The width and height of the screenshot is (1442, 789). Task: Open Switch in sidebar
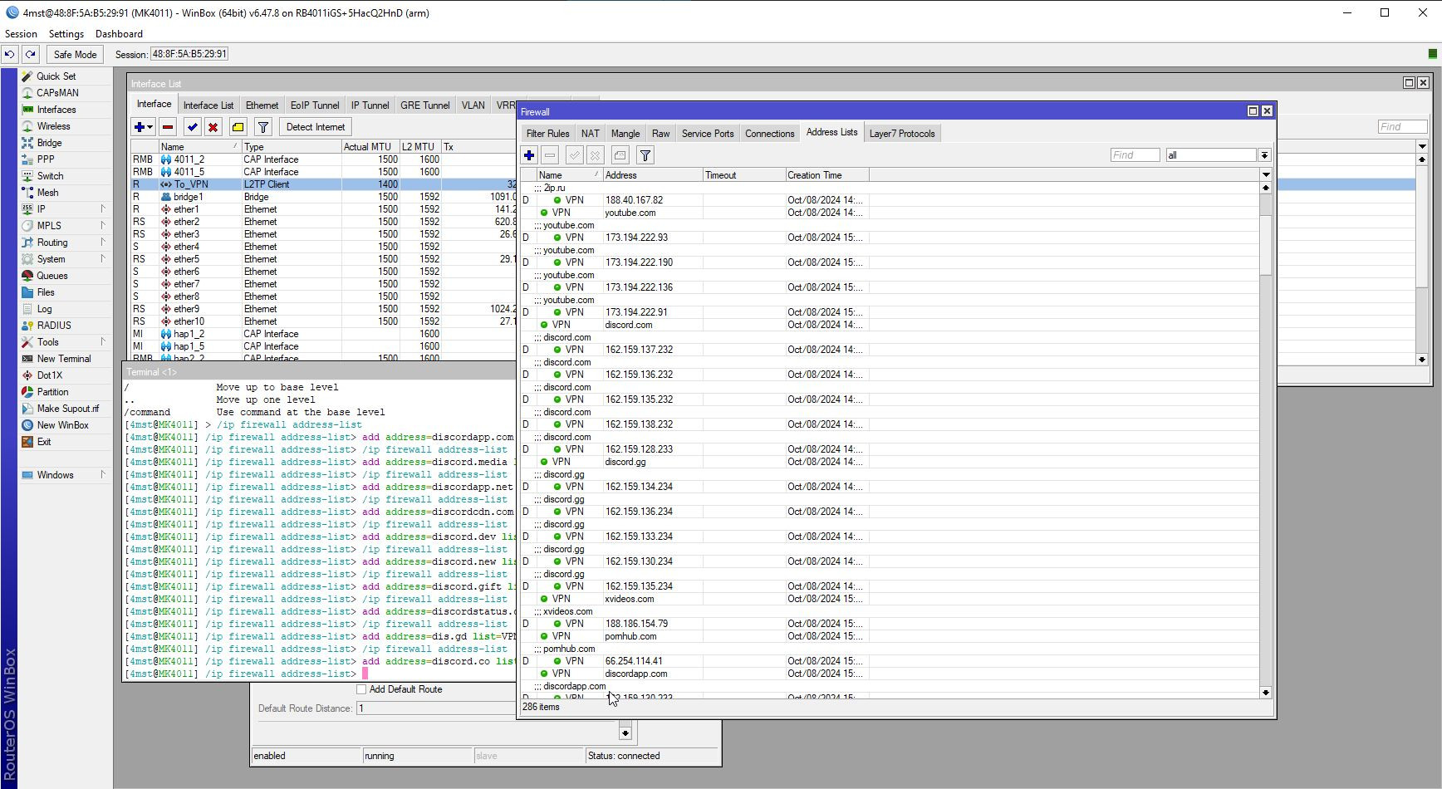coord(50,176)
